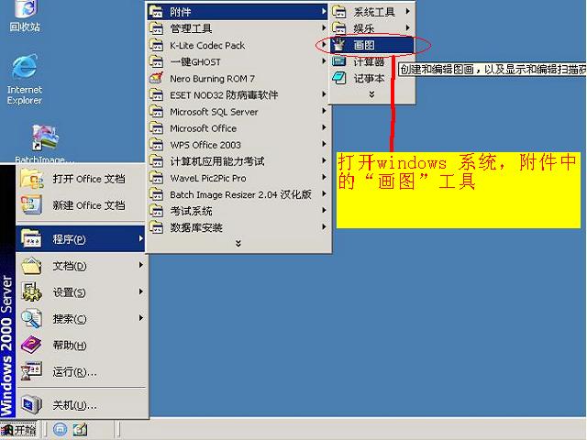Click the 搜索(C) magnifier icon
Viewport: 587px width, 440px height.
31,318
